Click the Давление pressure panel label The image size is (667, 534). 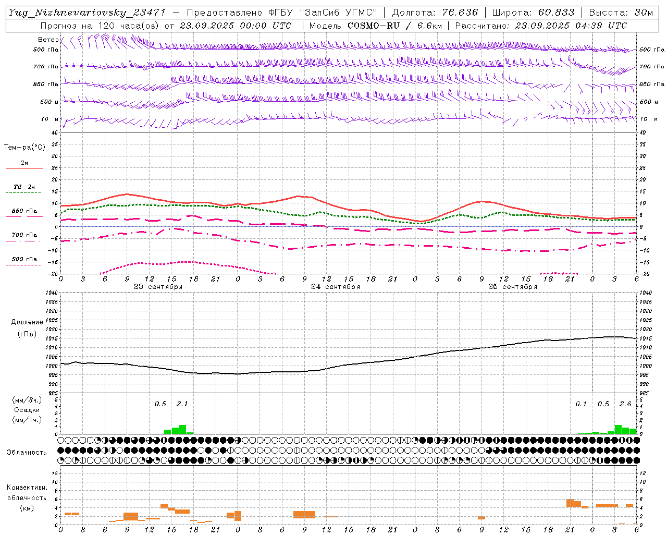(x=27, y=322)
